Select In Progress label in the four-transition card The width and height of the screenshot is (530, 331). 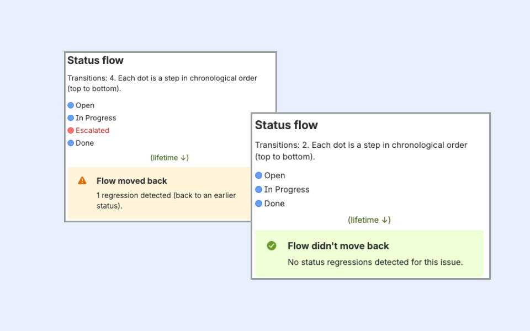click(x=96, y=118)
